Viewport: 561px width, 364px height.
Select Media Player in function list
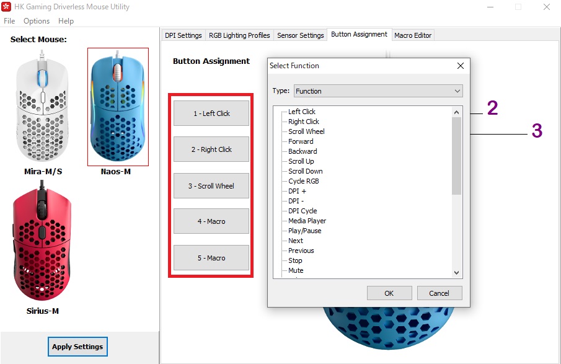[307, 221]
